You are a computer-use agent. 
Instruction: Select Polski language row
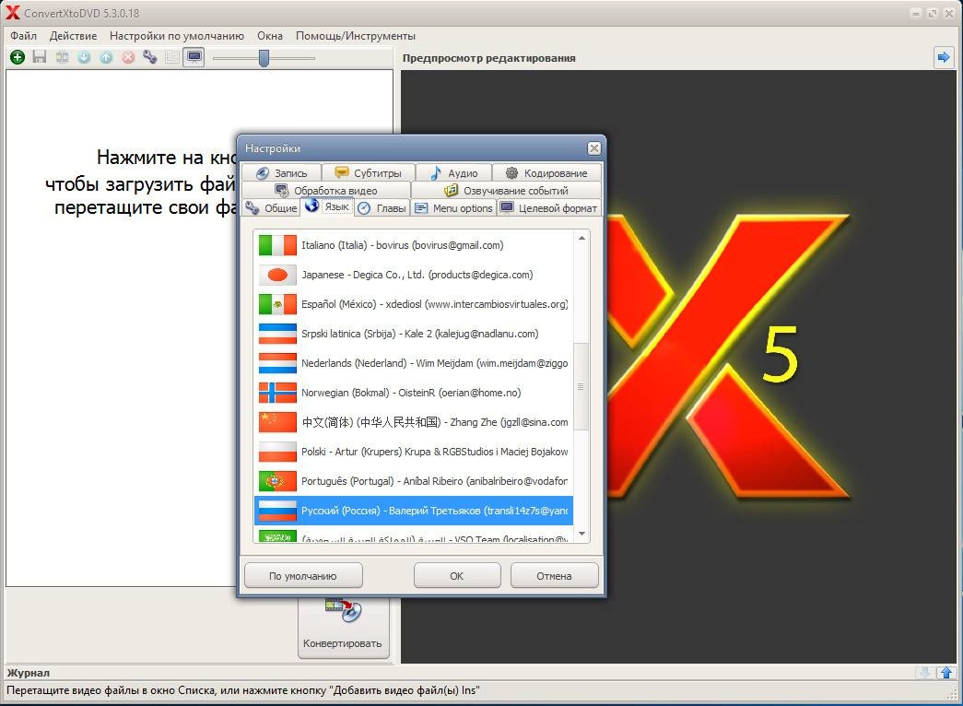point(414,452)
